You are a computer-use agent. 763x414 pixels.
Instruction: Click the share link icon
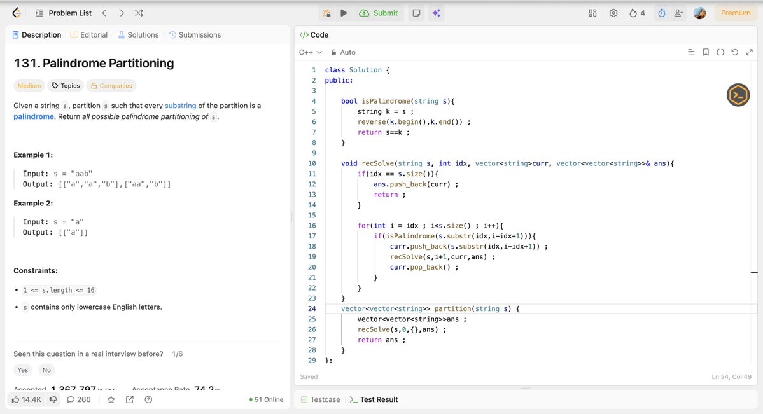(x=129, y=399)
